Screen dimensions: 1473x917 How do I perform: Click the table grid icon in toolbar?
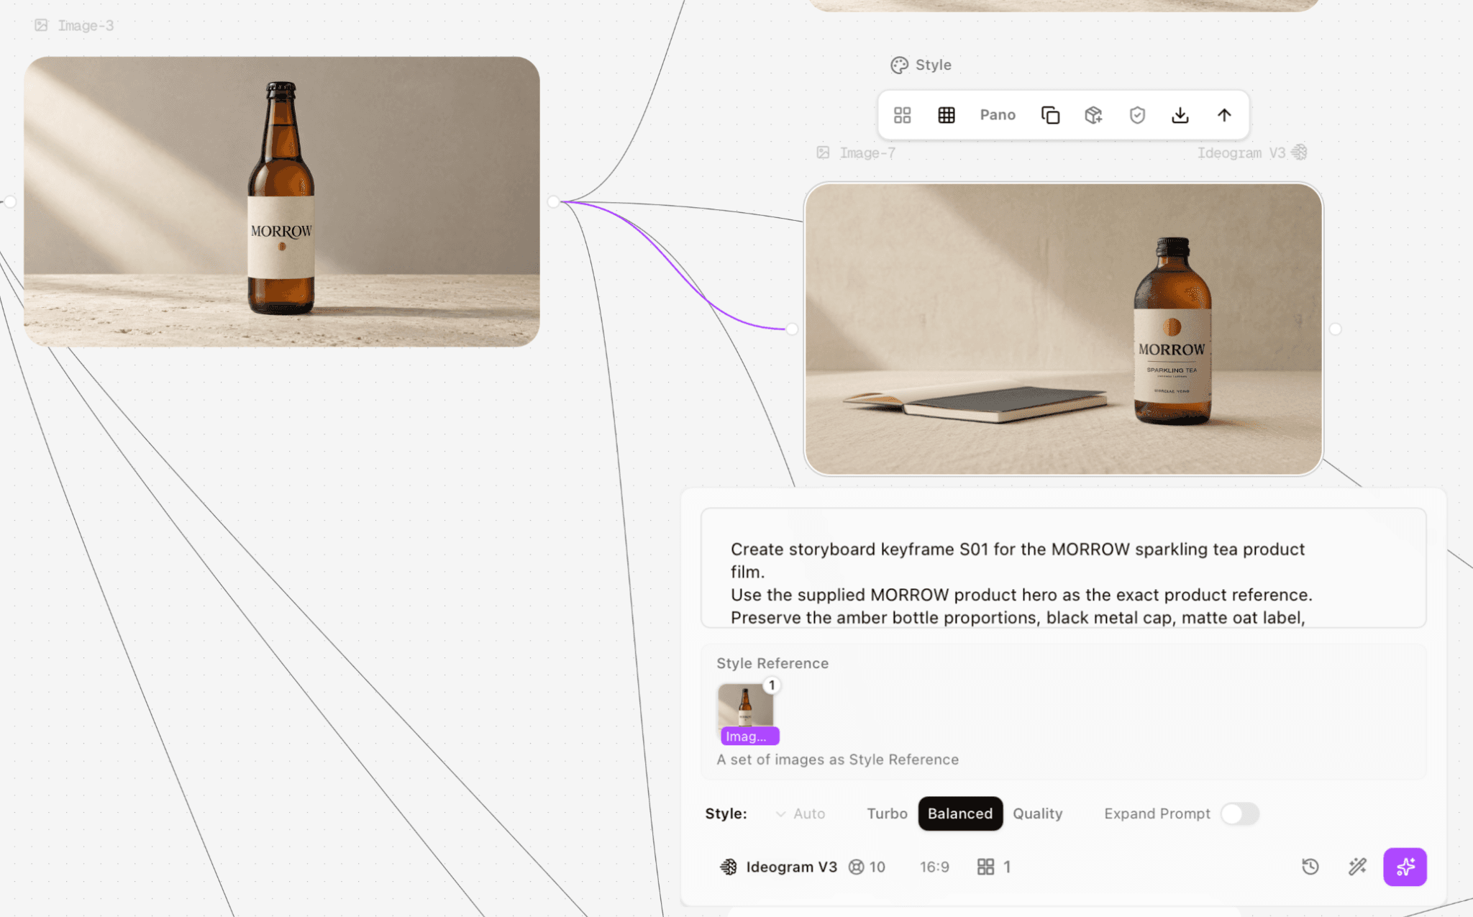pyautogui.click(x=947, y=115)
